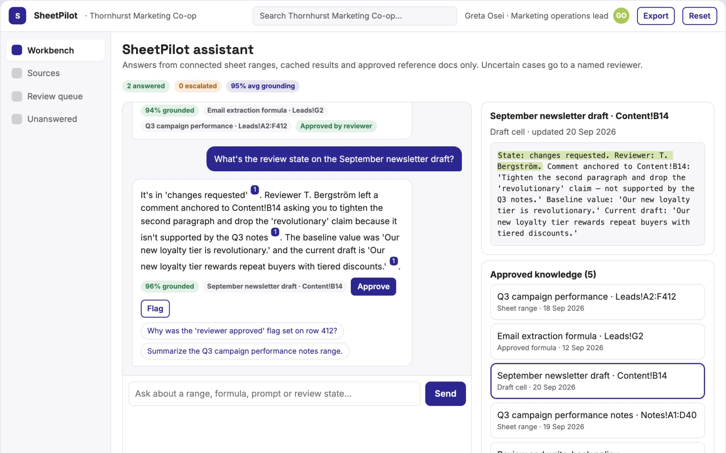Click the 'Ask about a range' input

(275, 394)
